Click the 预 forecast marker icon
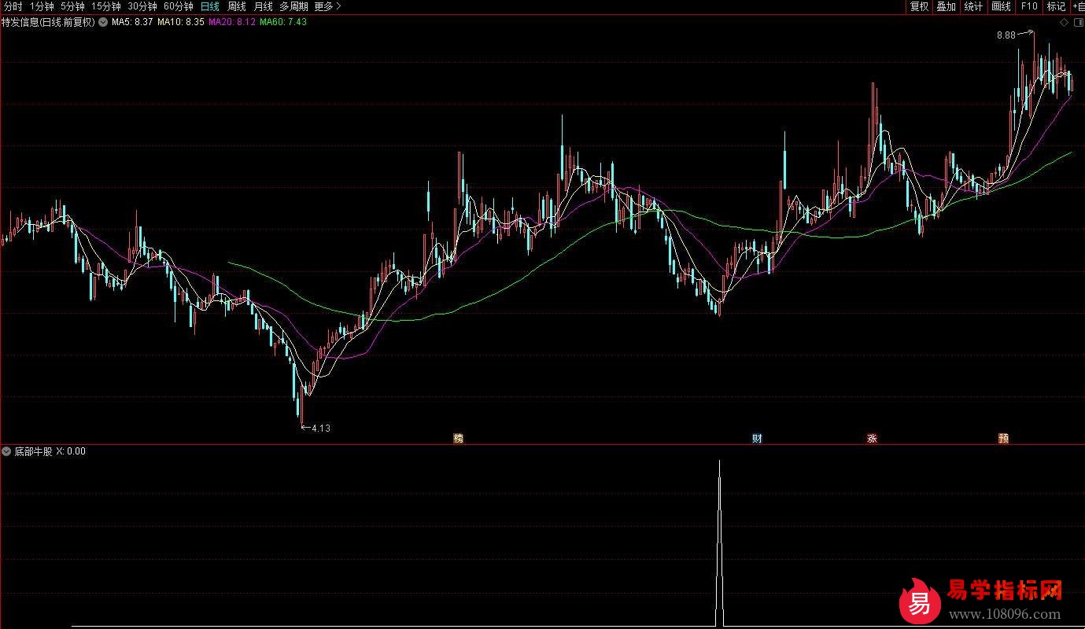 1003,439
